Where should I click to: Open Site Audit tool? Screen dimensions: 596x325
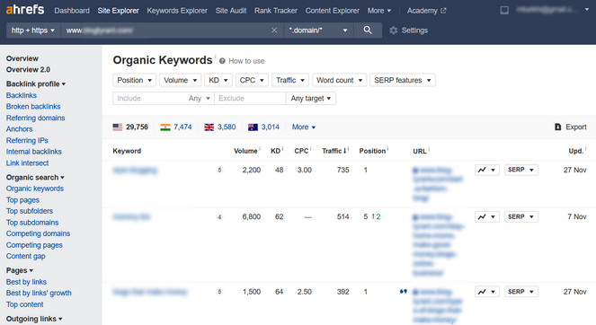coord(231,11)
